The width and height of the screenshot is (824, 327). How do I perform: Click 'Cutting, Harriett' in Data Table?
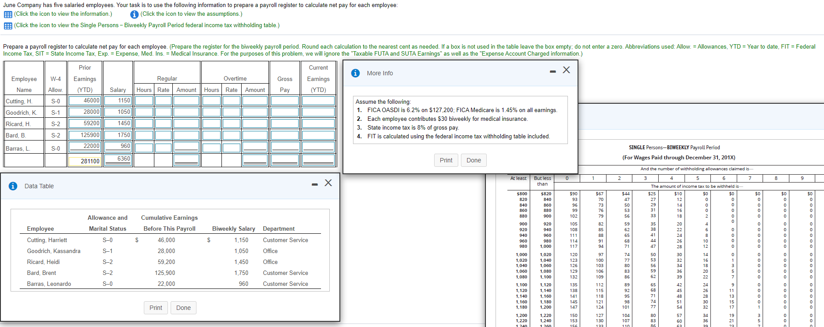47,240
